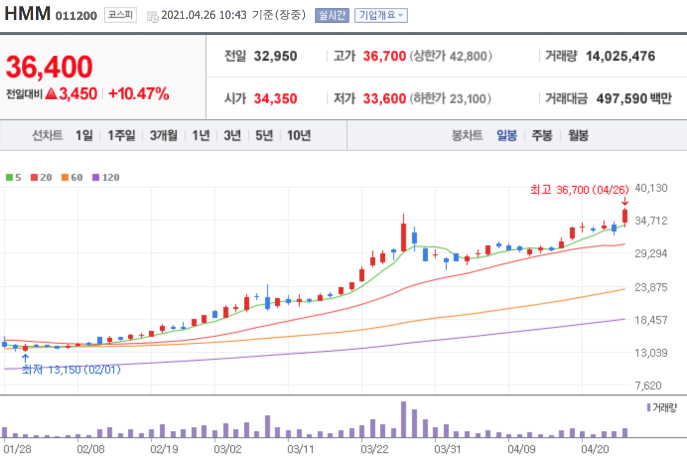Click the 01/28 date axis label

[17, 449]
